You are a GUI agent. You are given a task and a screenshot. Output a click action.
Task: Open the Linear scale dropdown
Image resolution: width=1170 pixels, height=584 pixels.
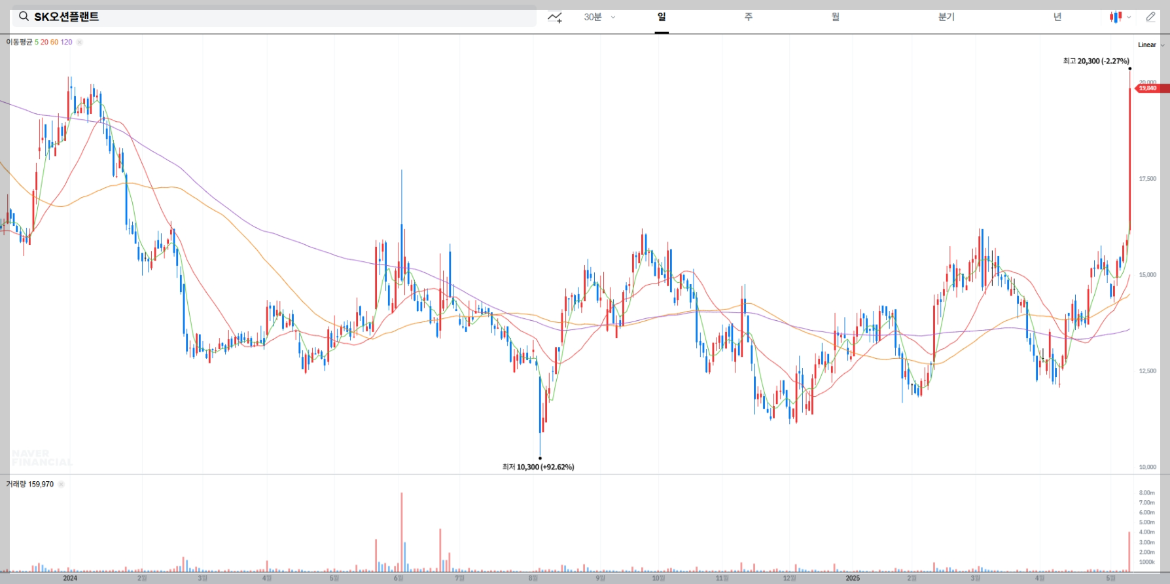pos(1151,45)
